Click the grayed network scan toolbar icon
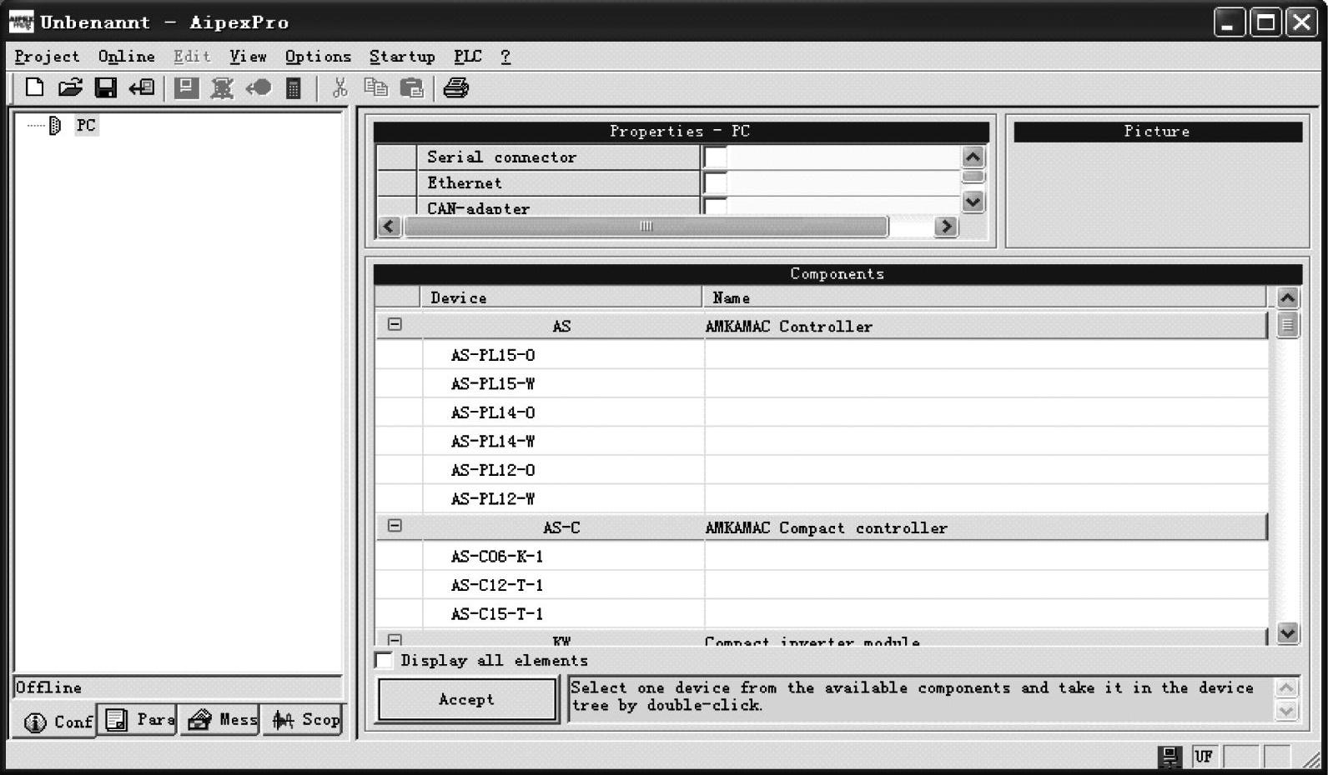Viewport: 1328px width, 775px height. pos(222,87)
